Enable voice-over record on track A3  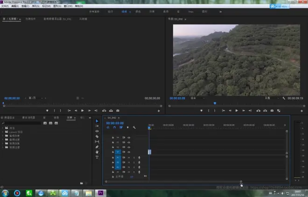pyautogui.click(x=139, y=167)
